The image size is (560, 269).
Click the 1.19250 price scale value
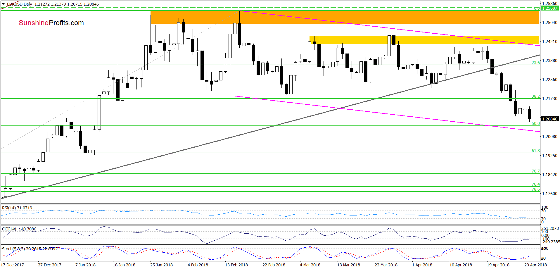(x=549, y=156)
